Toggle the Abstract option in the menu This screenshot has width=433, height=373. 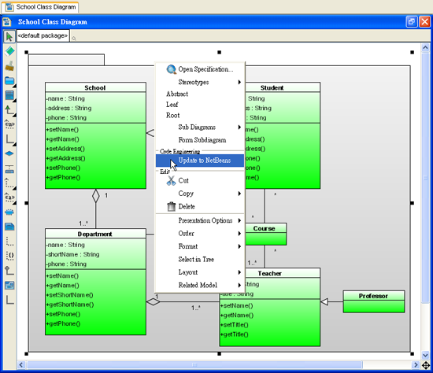pyautogui.click(x=177, y=94)
